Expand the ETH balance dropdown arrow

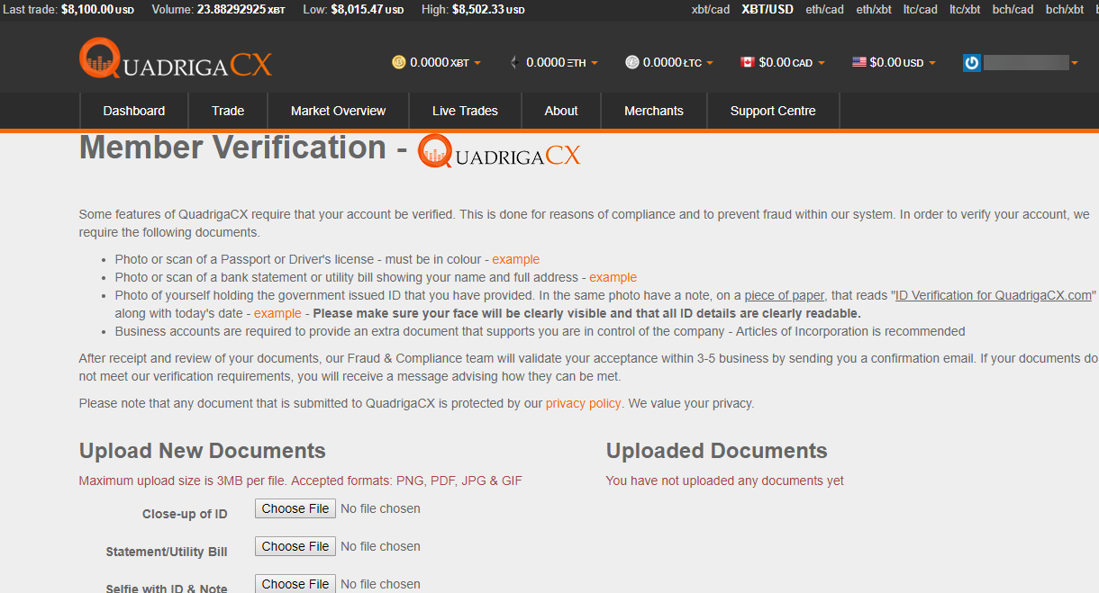(595, 63)
